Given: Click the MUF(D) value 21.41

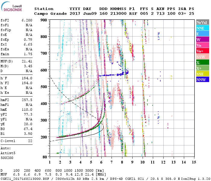Looking at the screenshot, I should tap(27, 62).
